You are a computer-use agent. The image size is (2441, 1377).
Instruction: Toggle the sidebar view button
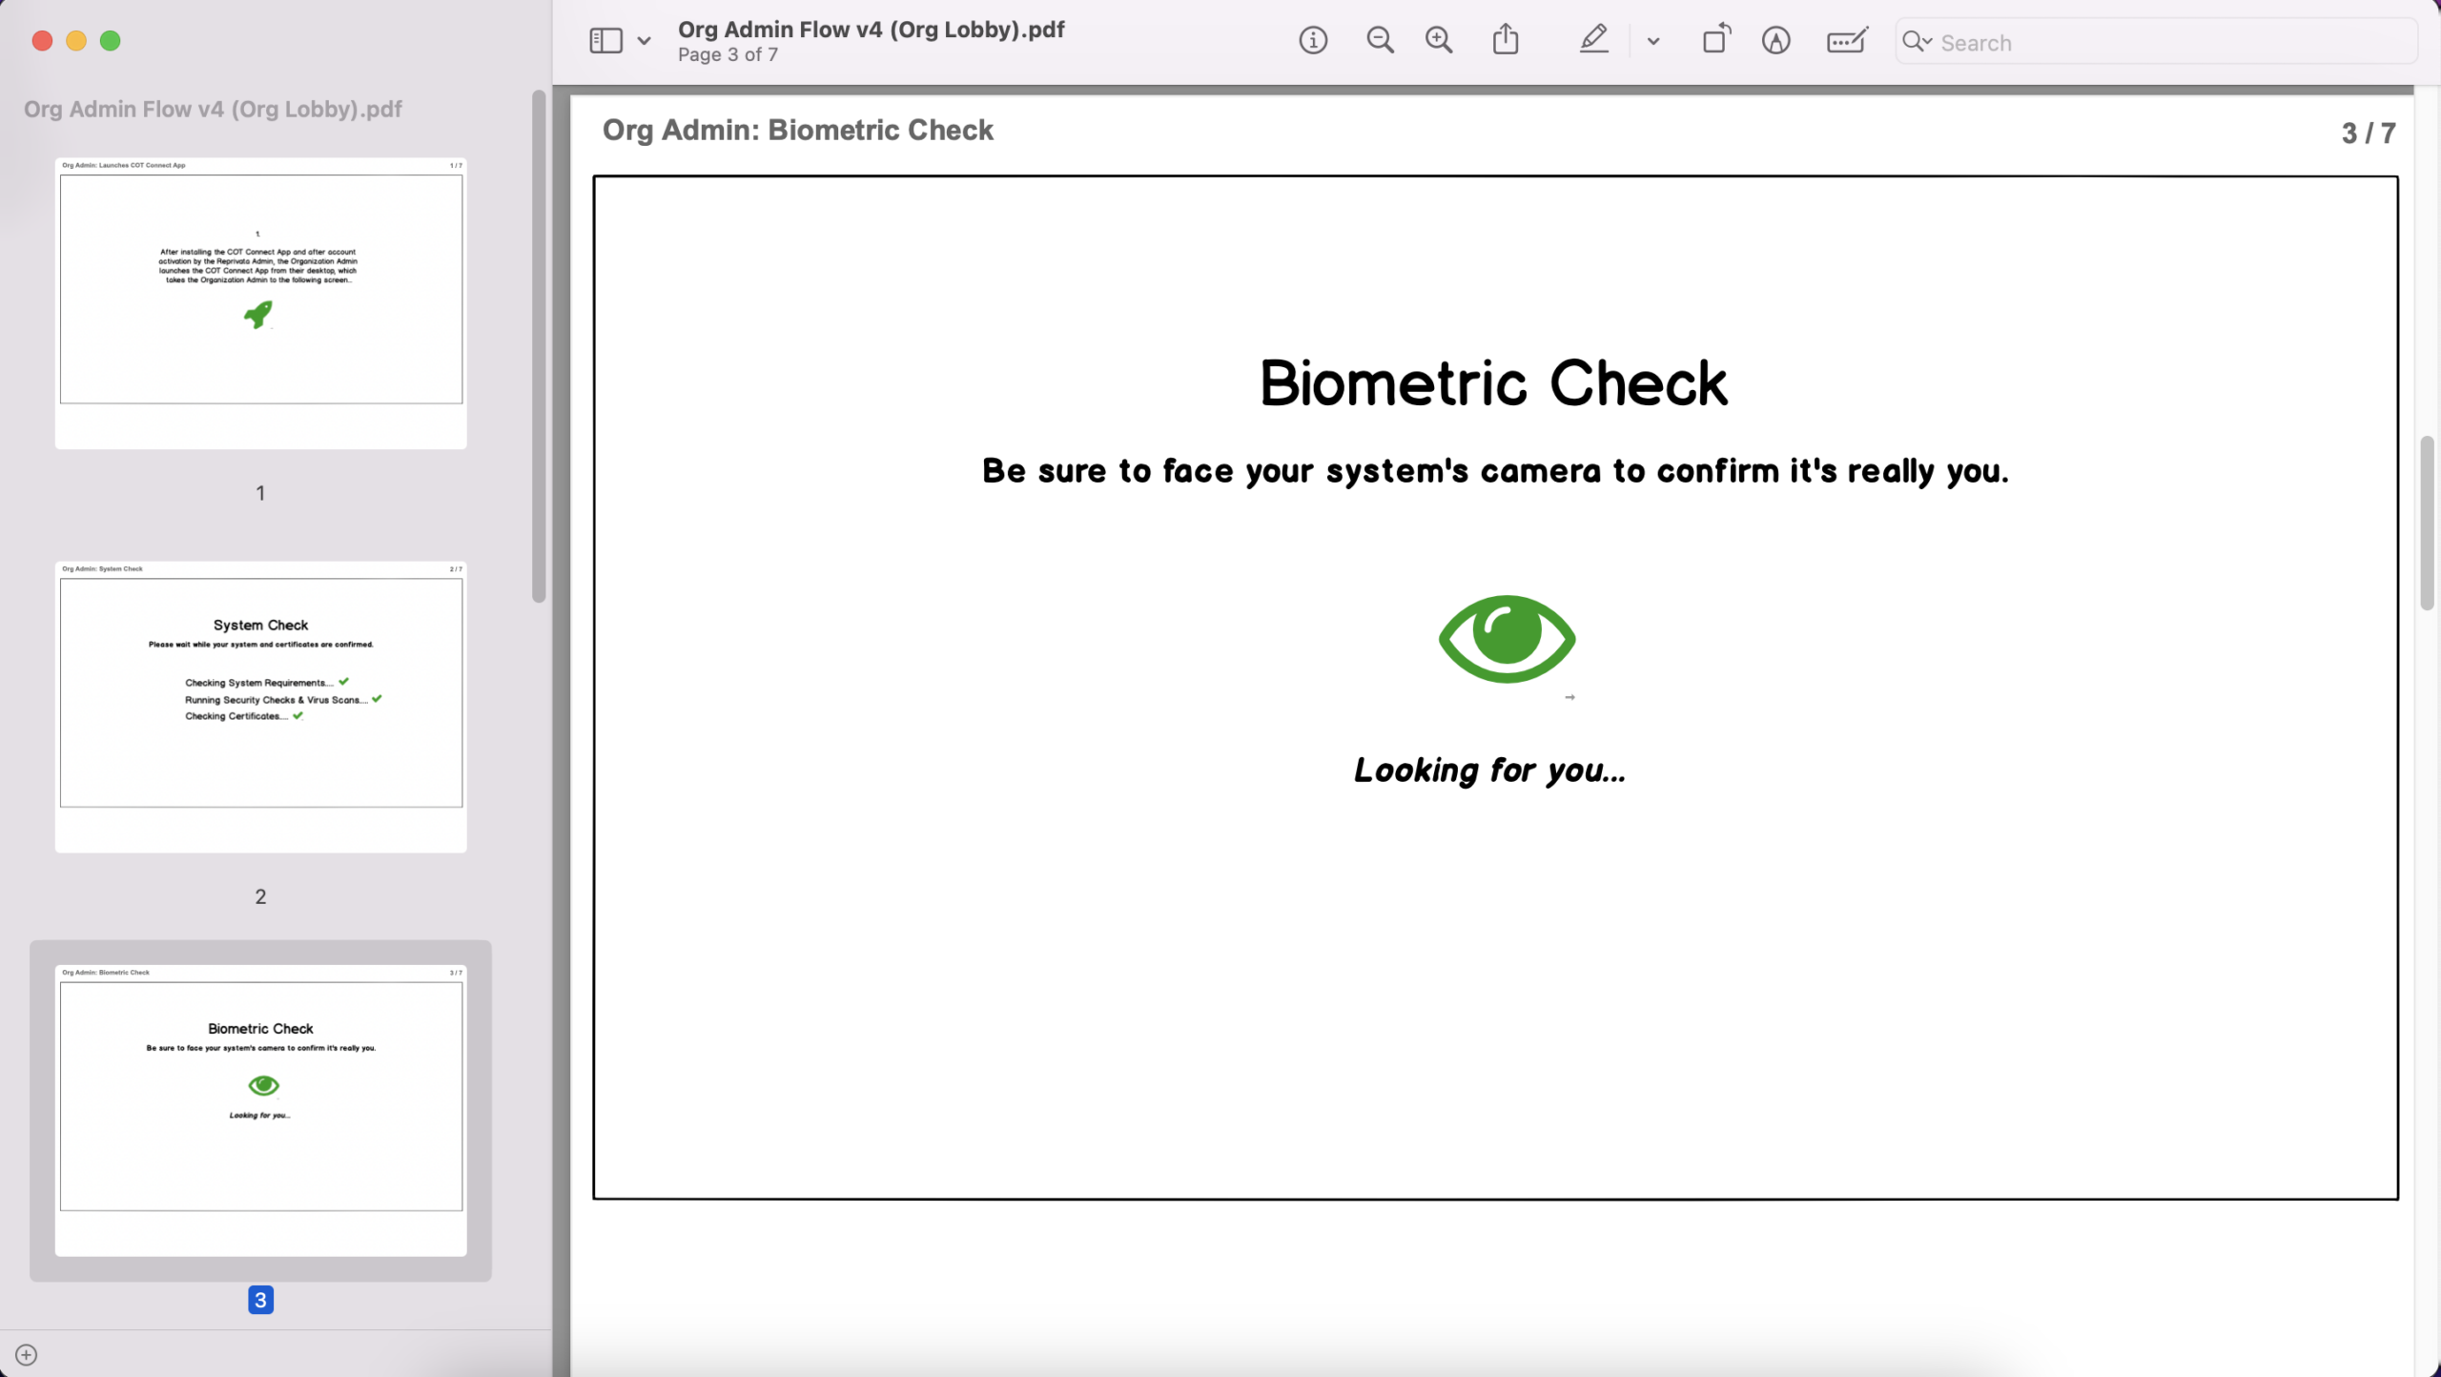tap(606, 41)
